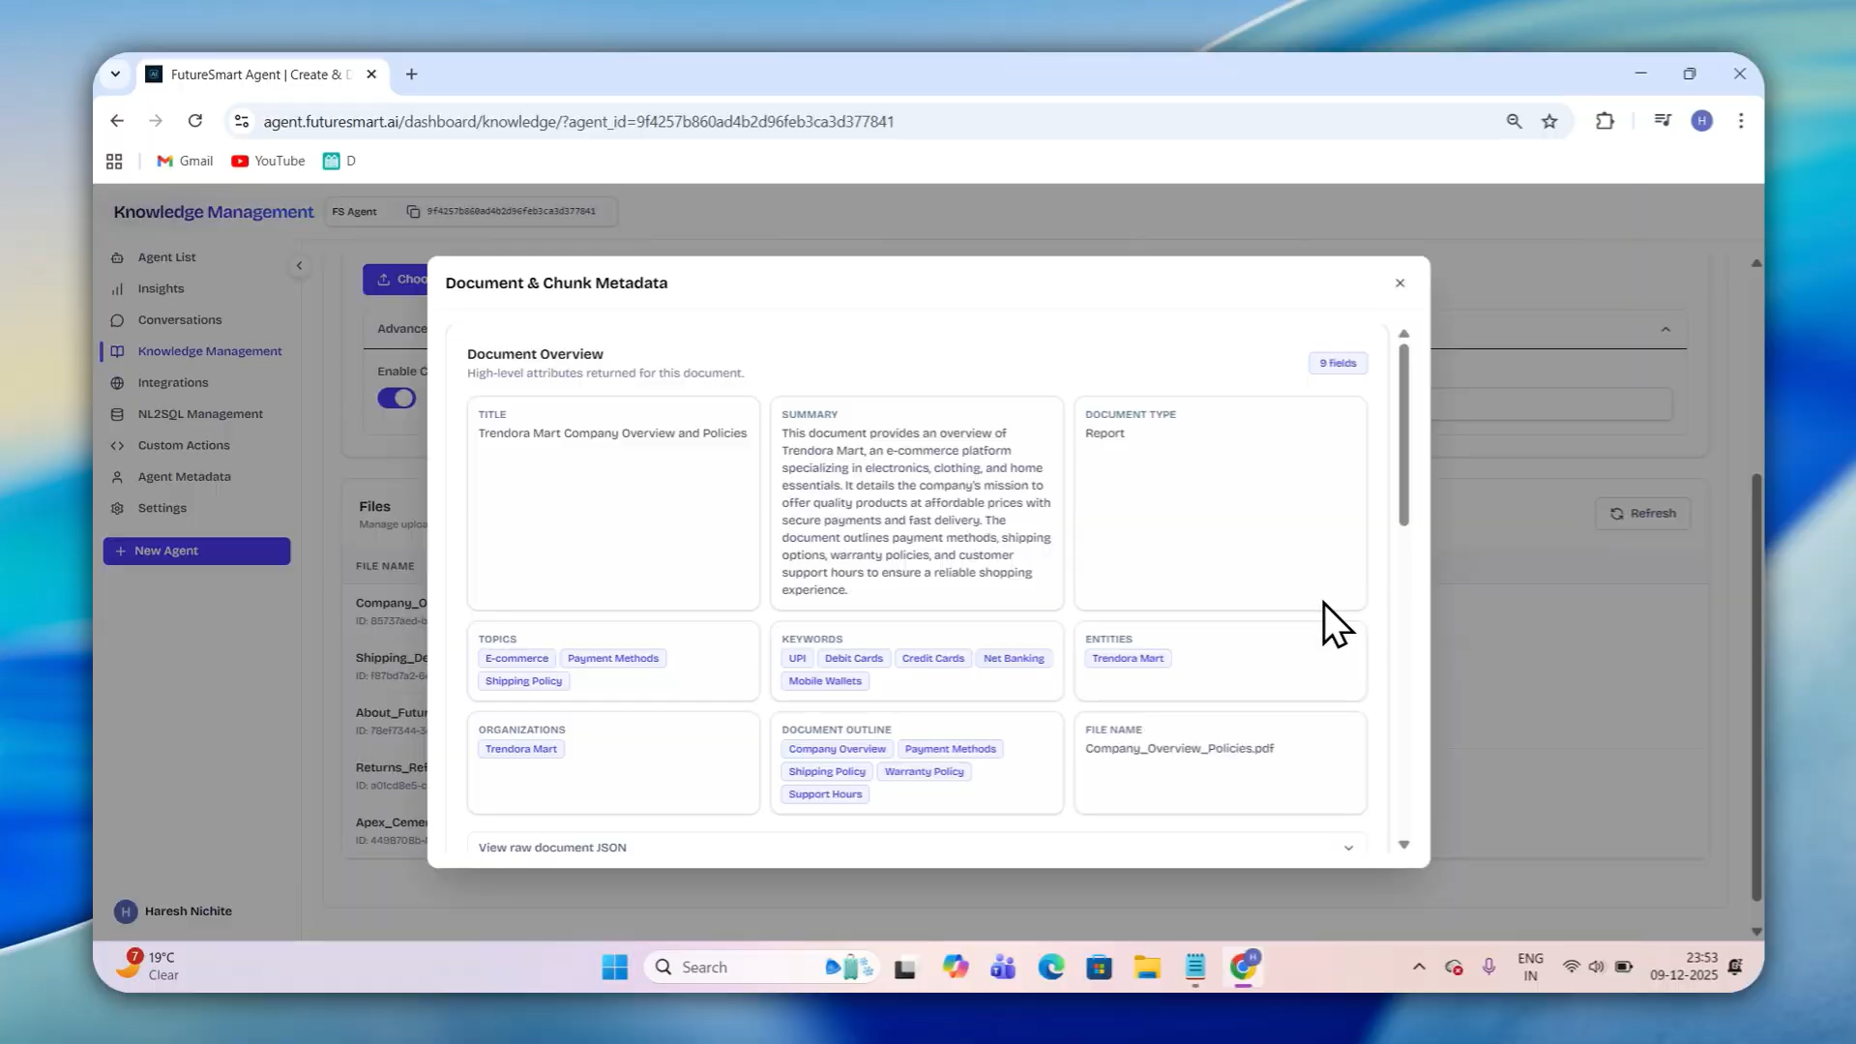This screenshot has width=1856, height=1044.
Task: Click Company Overview outline tag
Action: coord(837,749)
